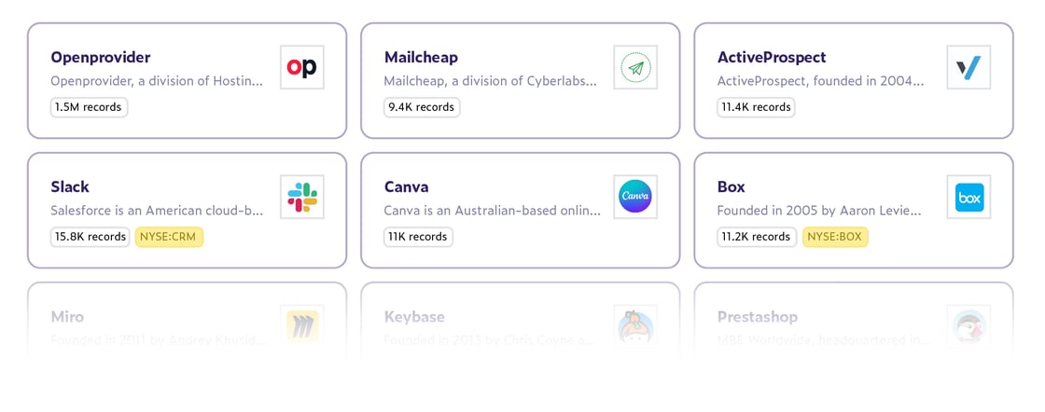Click the Openprovider logo icon

click(x=301, y=67)
